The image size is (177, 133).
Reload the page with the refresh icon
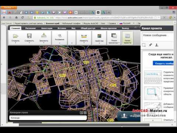[22, 17]
